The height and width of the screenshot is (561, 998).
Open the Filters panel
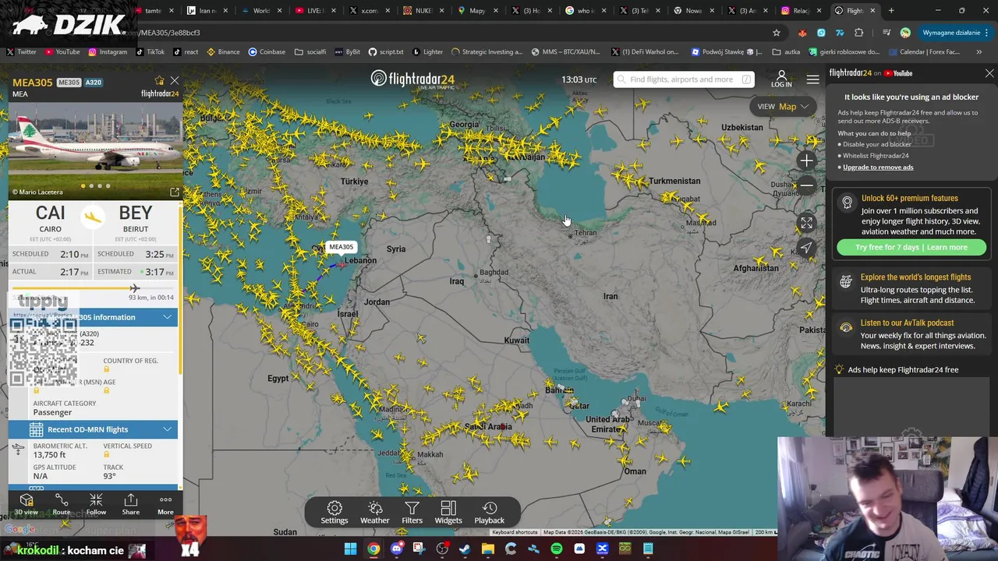(412, 513)
